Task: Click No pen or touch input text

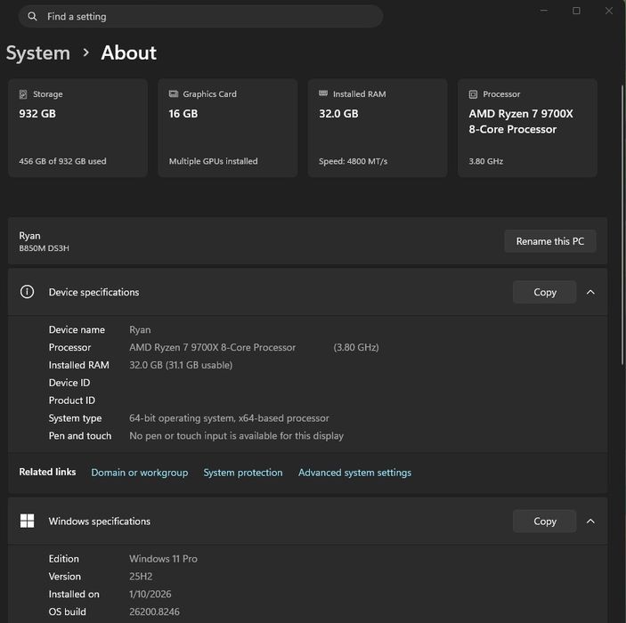Action: click(x=236, y=436)
